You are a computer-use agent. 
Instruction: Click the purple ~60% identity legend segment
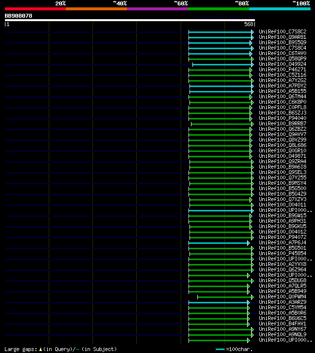tap(157, 9)
